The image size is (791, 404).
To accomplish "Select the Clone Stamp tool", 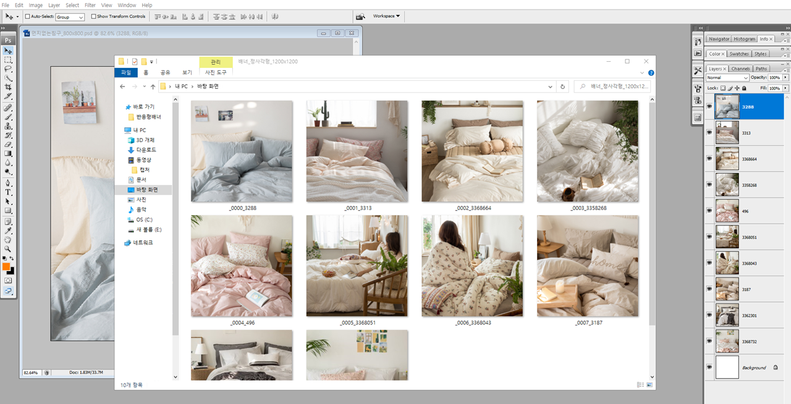I will tap(9, 126).
